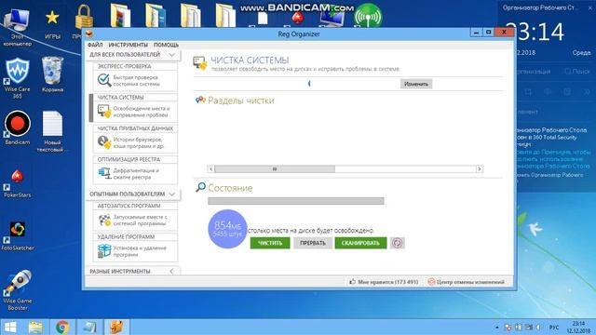Click the green antenna icon on desktop

pos(368,16)
